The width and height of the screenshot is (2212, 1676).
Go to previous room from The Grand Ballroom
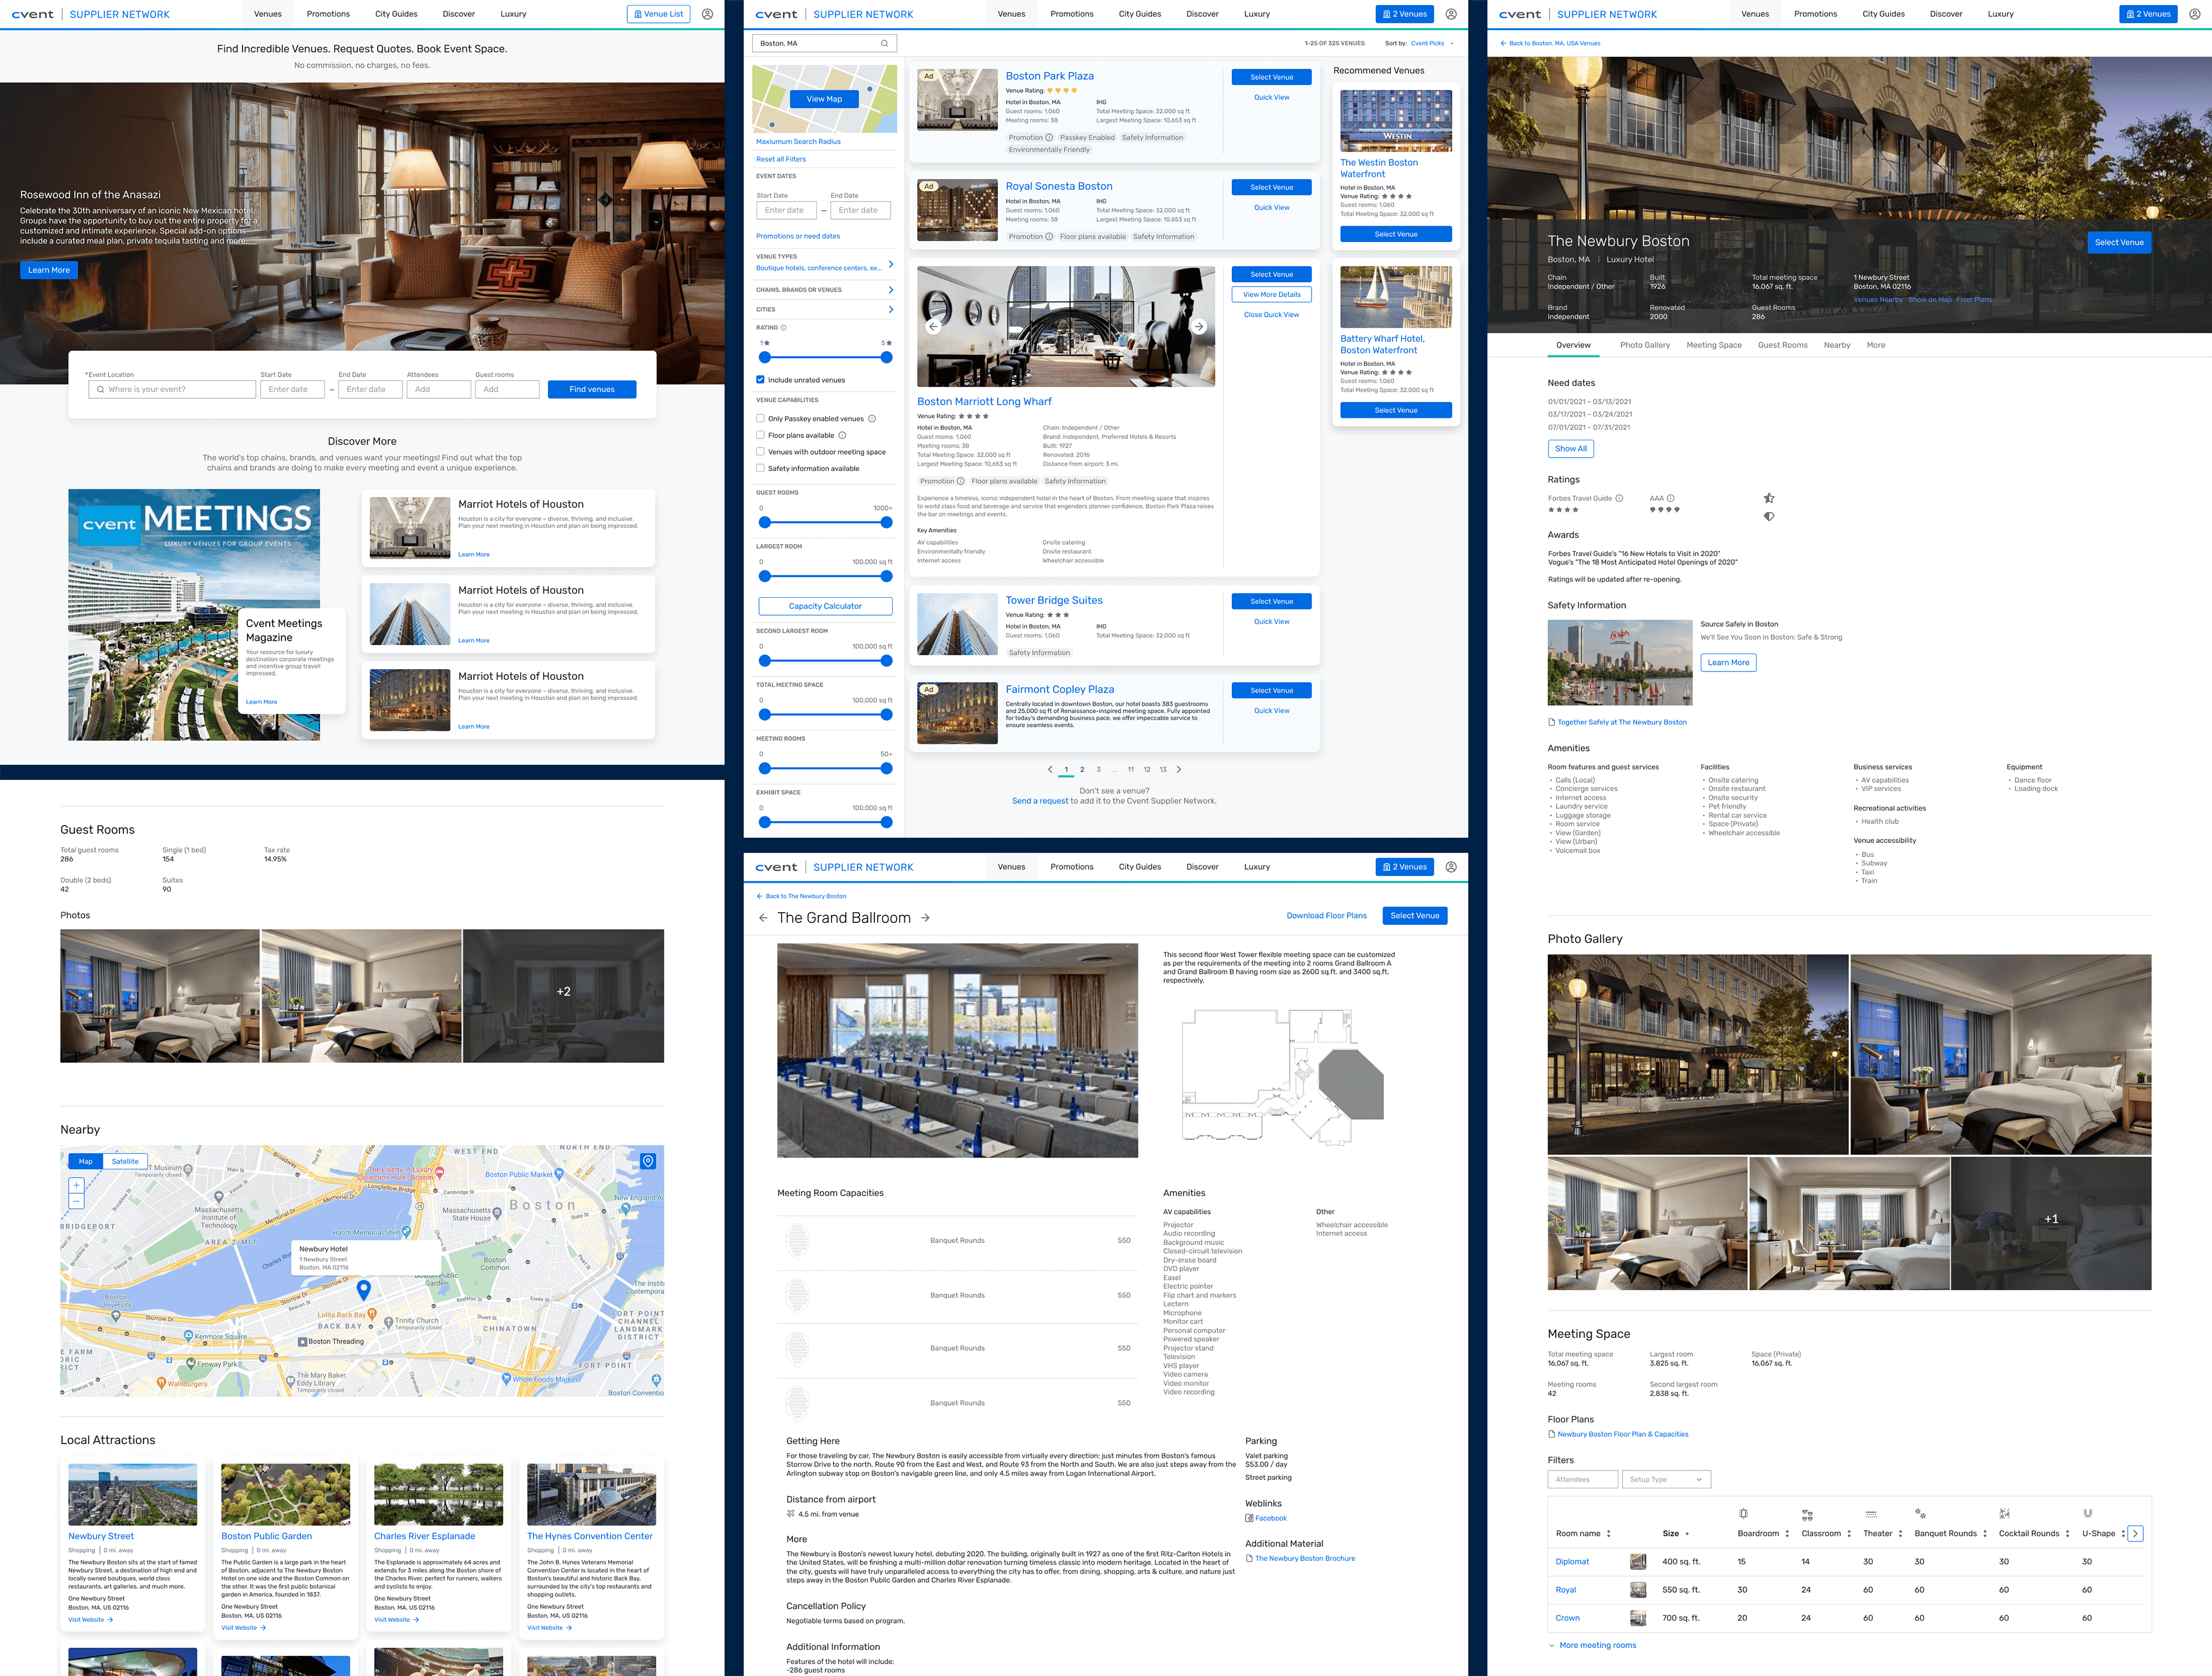coord(763,917)
